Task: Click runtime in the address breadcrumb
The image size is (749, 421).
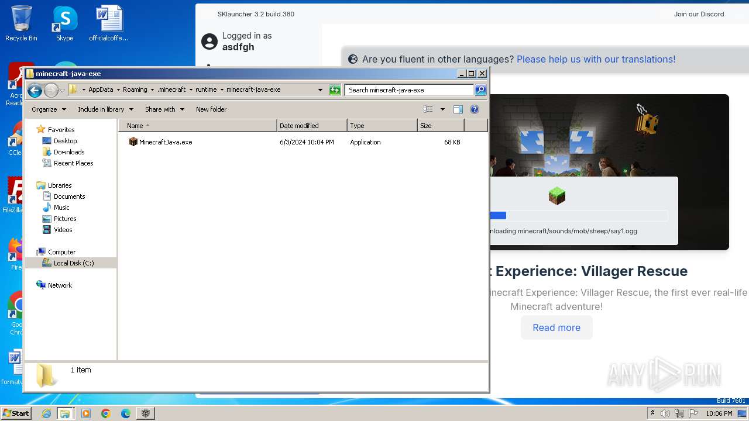Action: click(206, 90)
